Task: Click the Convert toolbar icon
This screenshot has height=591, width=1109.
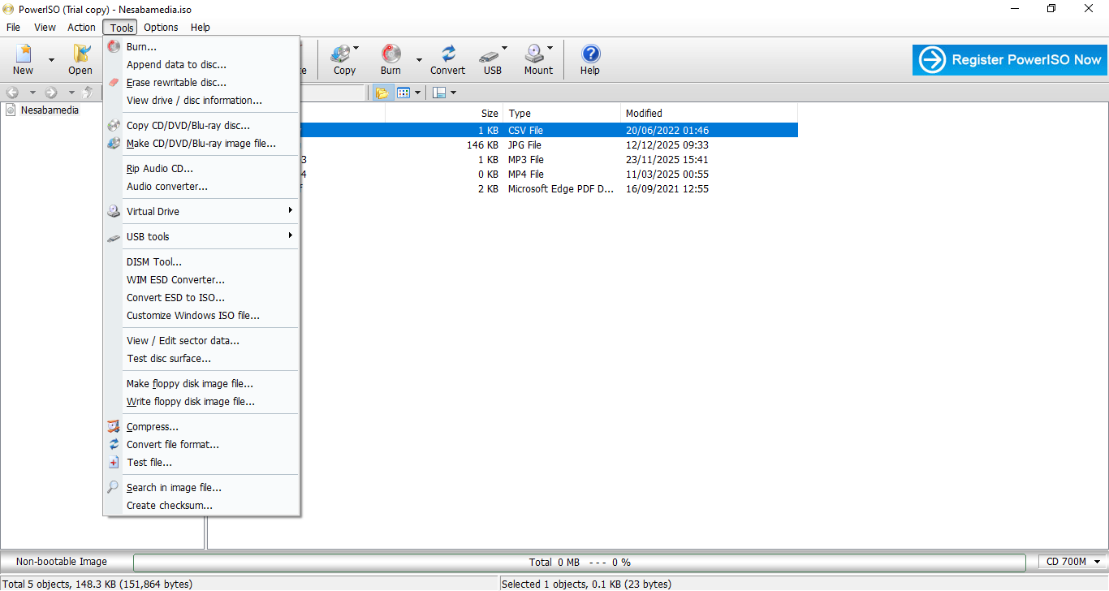Action: pos(447,58)
